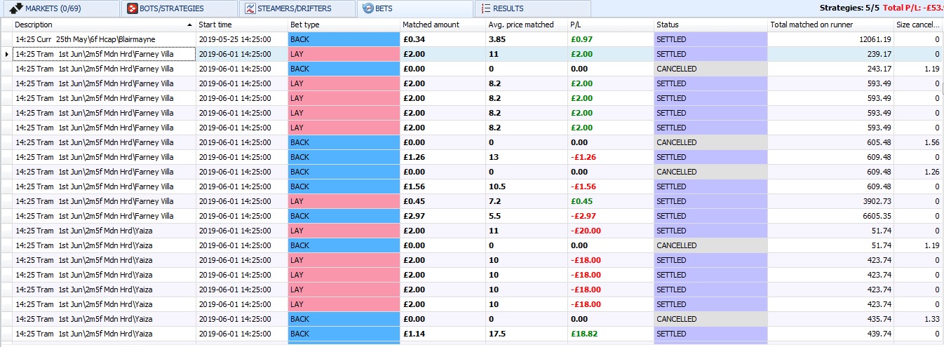Sort by Avg. price matched header
The image size is (944, 347).
(527, 25)
